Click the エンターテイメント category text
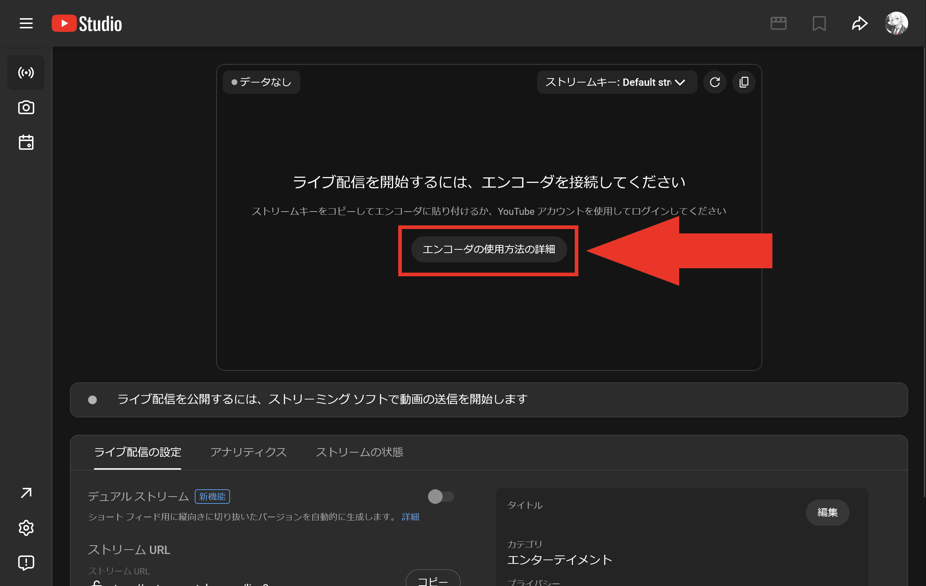 [559, 560]
